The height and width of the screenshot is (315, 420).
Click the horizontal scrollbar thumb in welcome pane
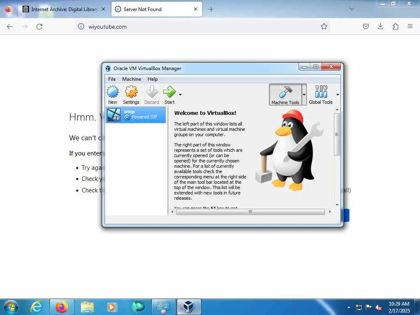[251, 212]
